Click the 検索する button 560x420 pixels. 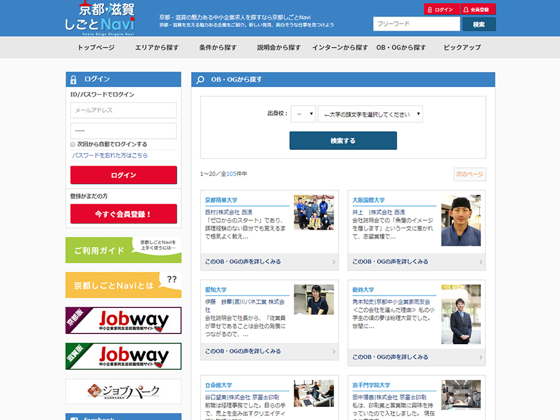click(343, 141)
